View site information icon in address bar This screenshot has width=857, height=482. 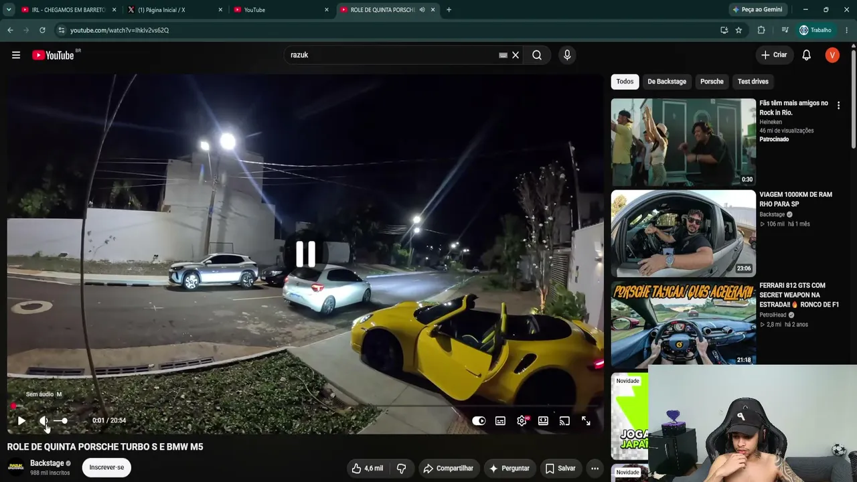coord(62,30)
